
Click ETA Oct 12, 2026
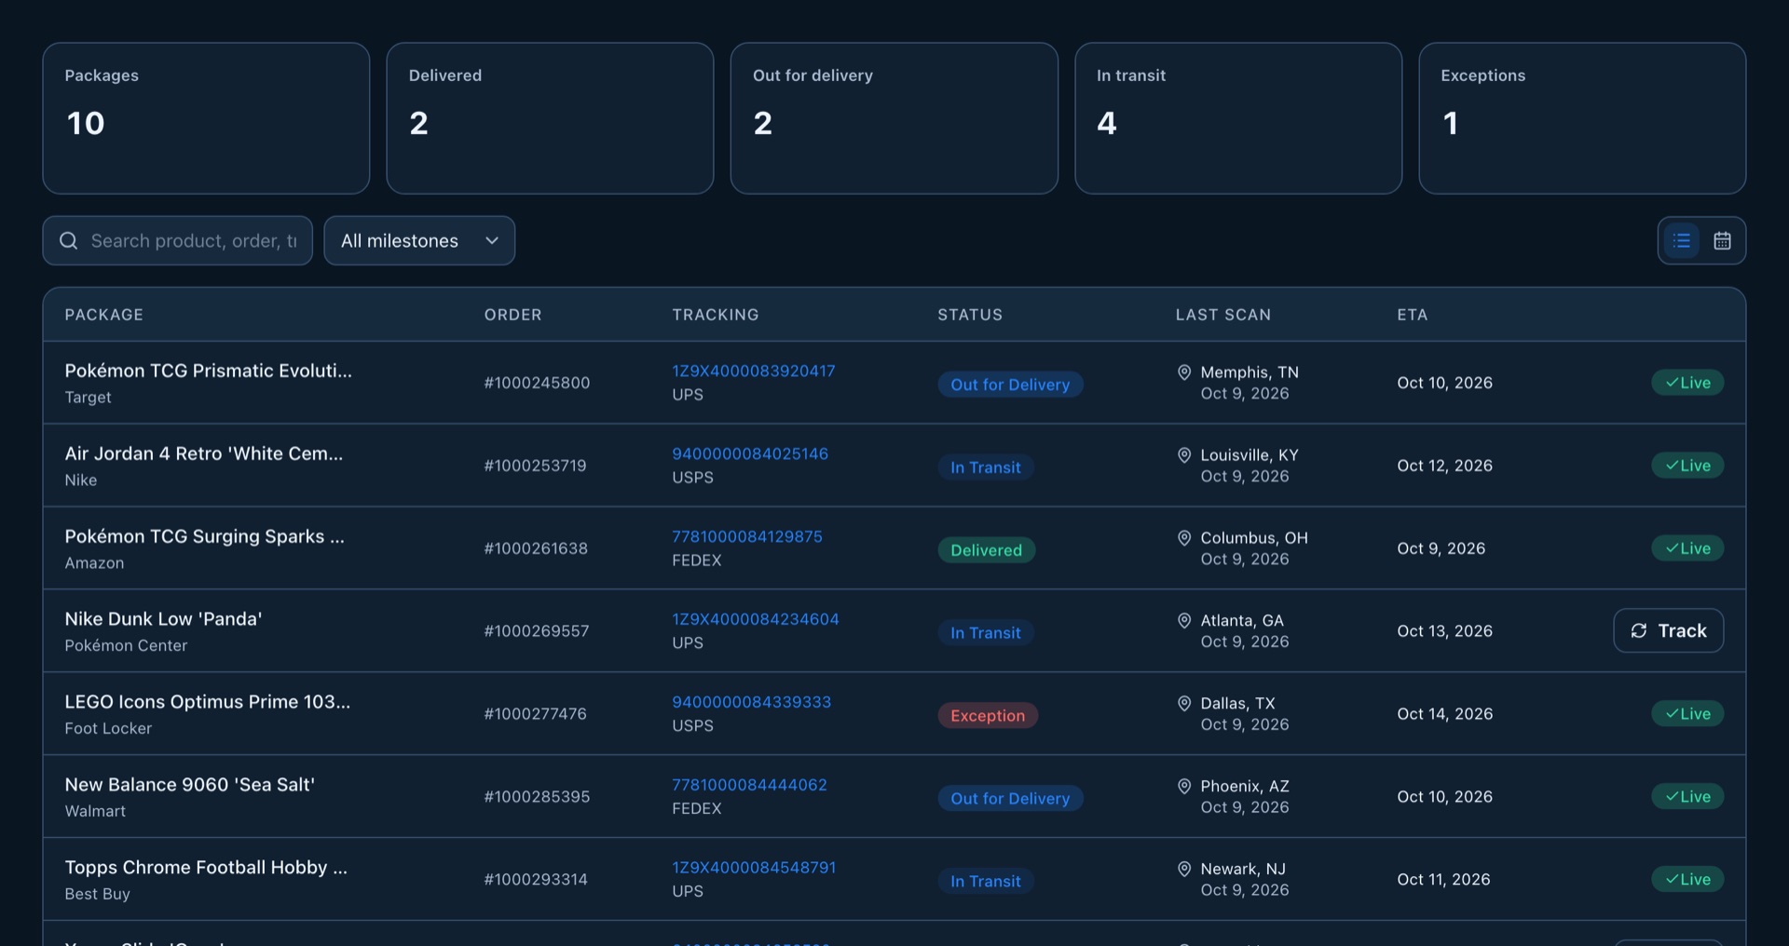[x=1444, y=466]
